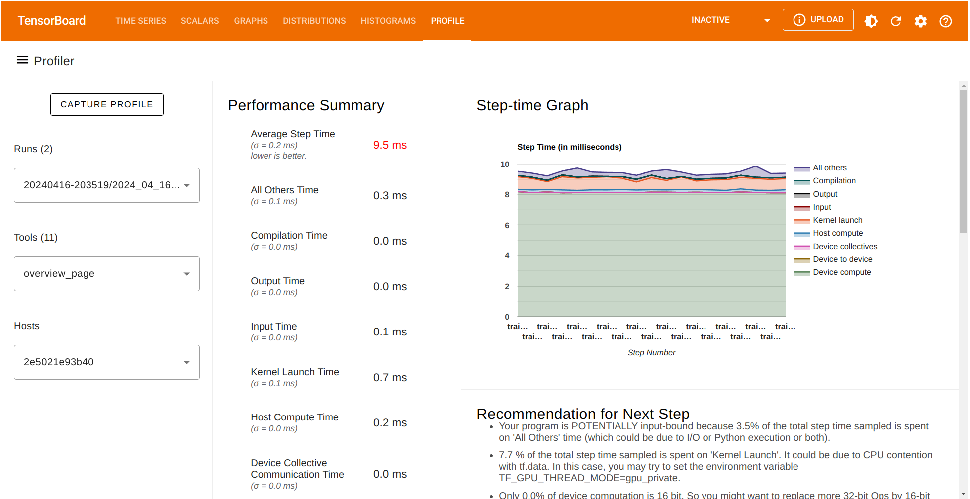Click the Output legend entry
The width and height of the screenshot is (970, 499).
[816, 194]
